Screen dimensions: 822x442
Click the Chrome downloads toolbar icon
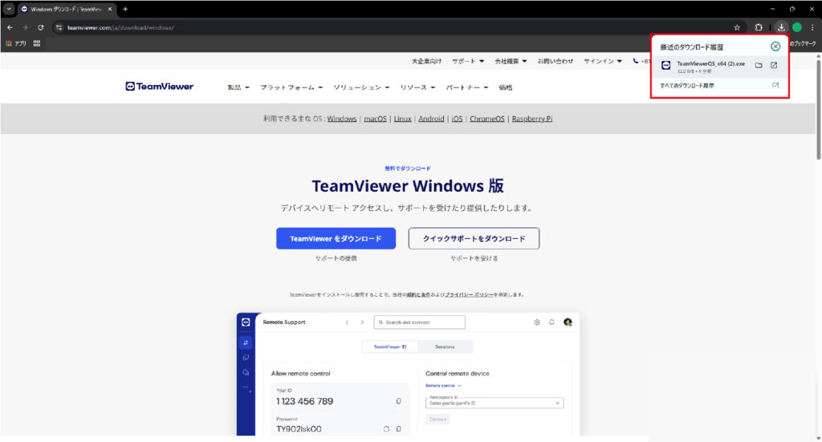pos(781,27)
